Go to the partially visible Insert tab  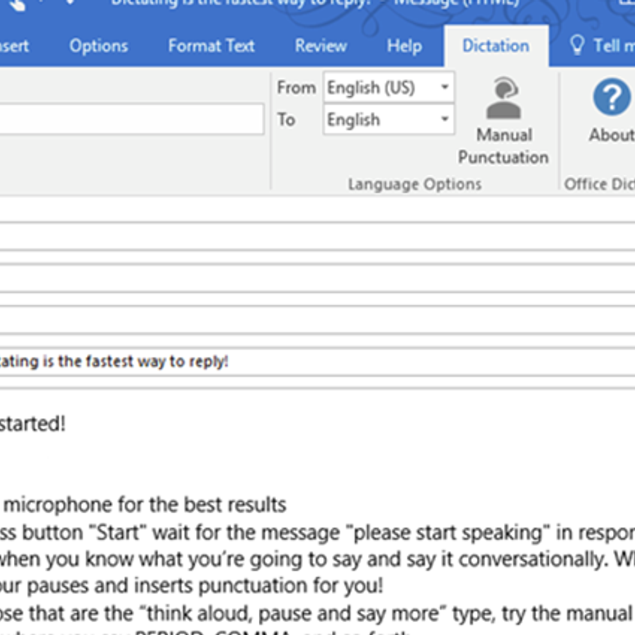[14, 46]
